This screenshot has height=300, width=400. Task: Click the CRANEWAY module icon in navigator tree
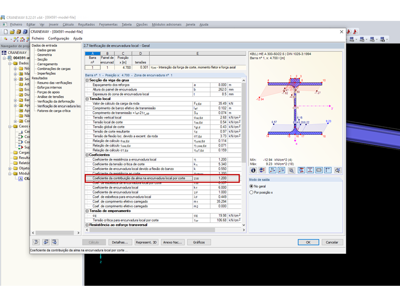21,178
